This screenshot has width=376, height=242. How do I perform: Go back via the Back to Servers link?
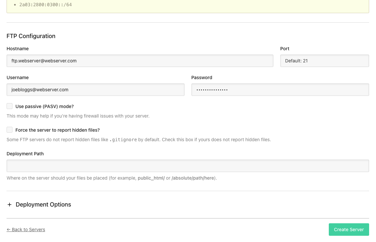[x=26, y=230]
